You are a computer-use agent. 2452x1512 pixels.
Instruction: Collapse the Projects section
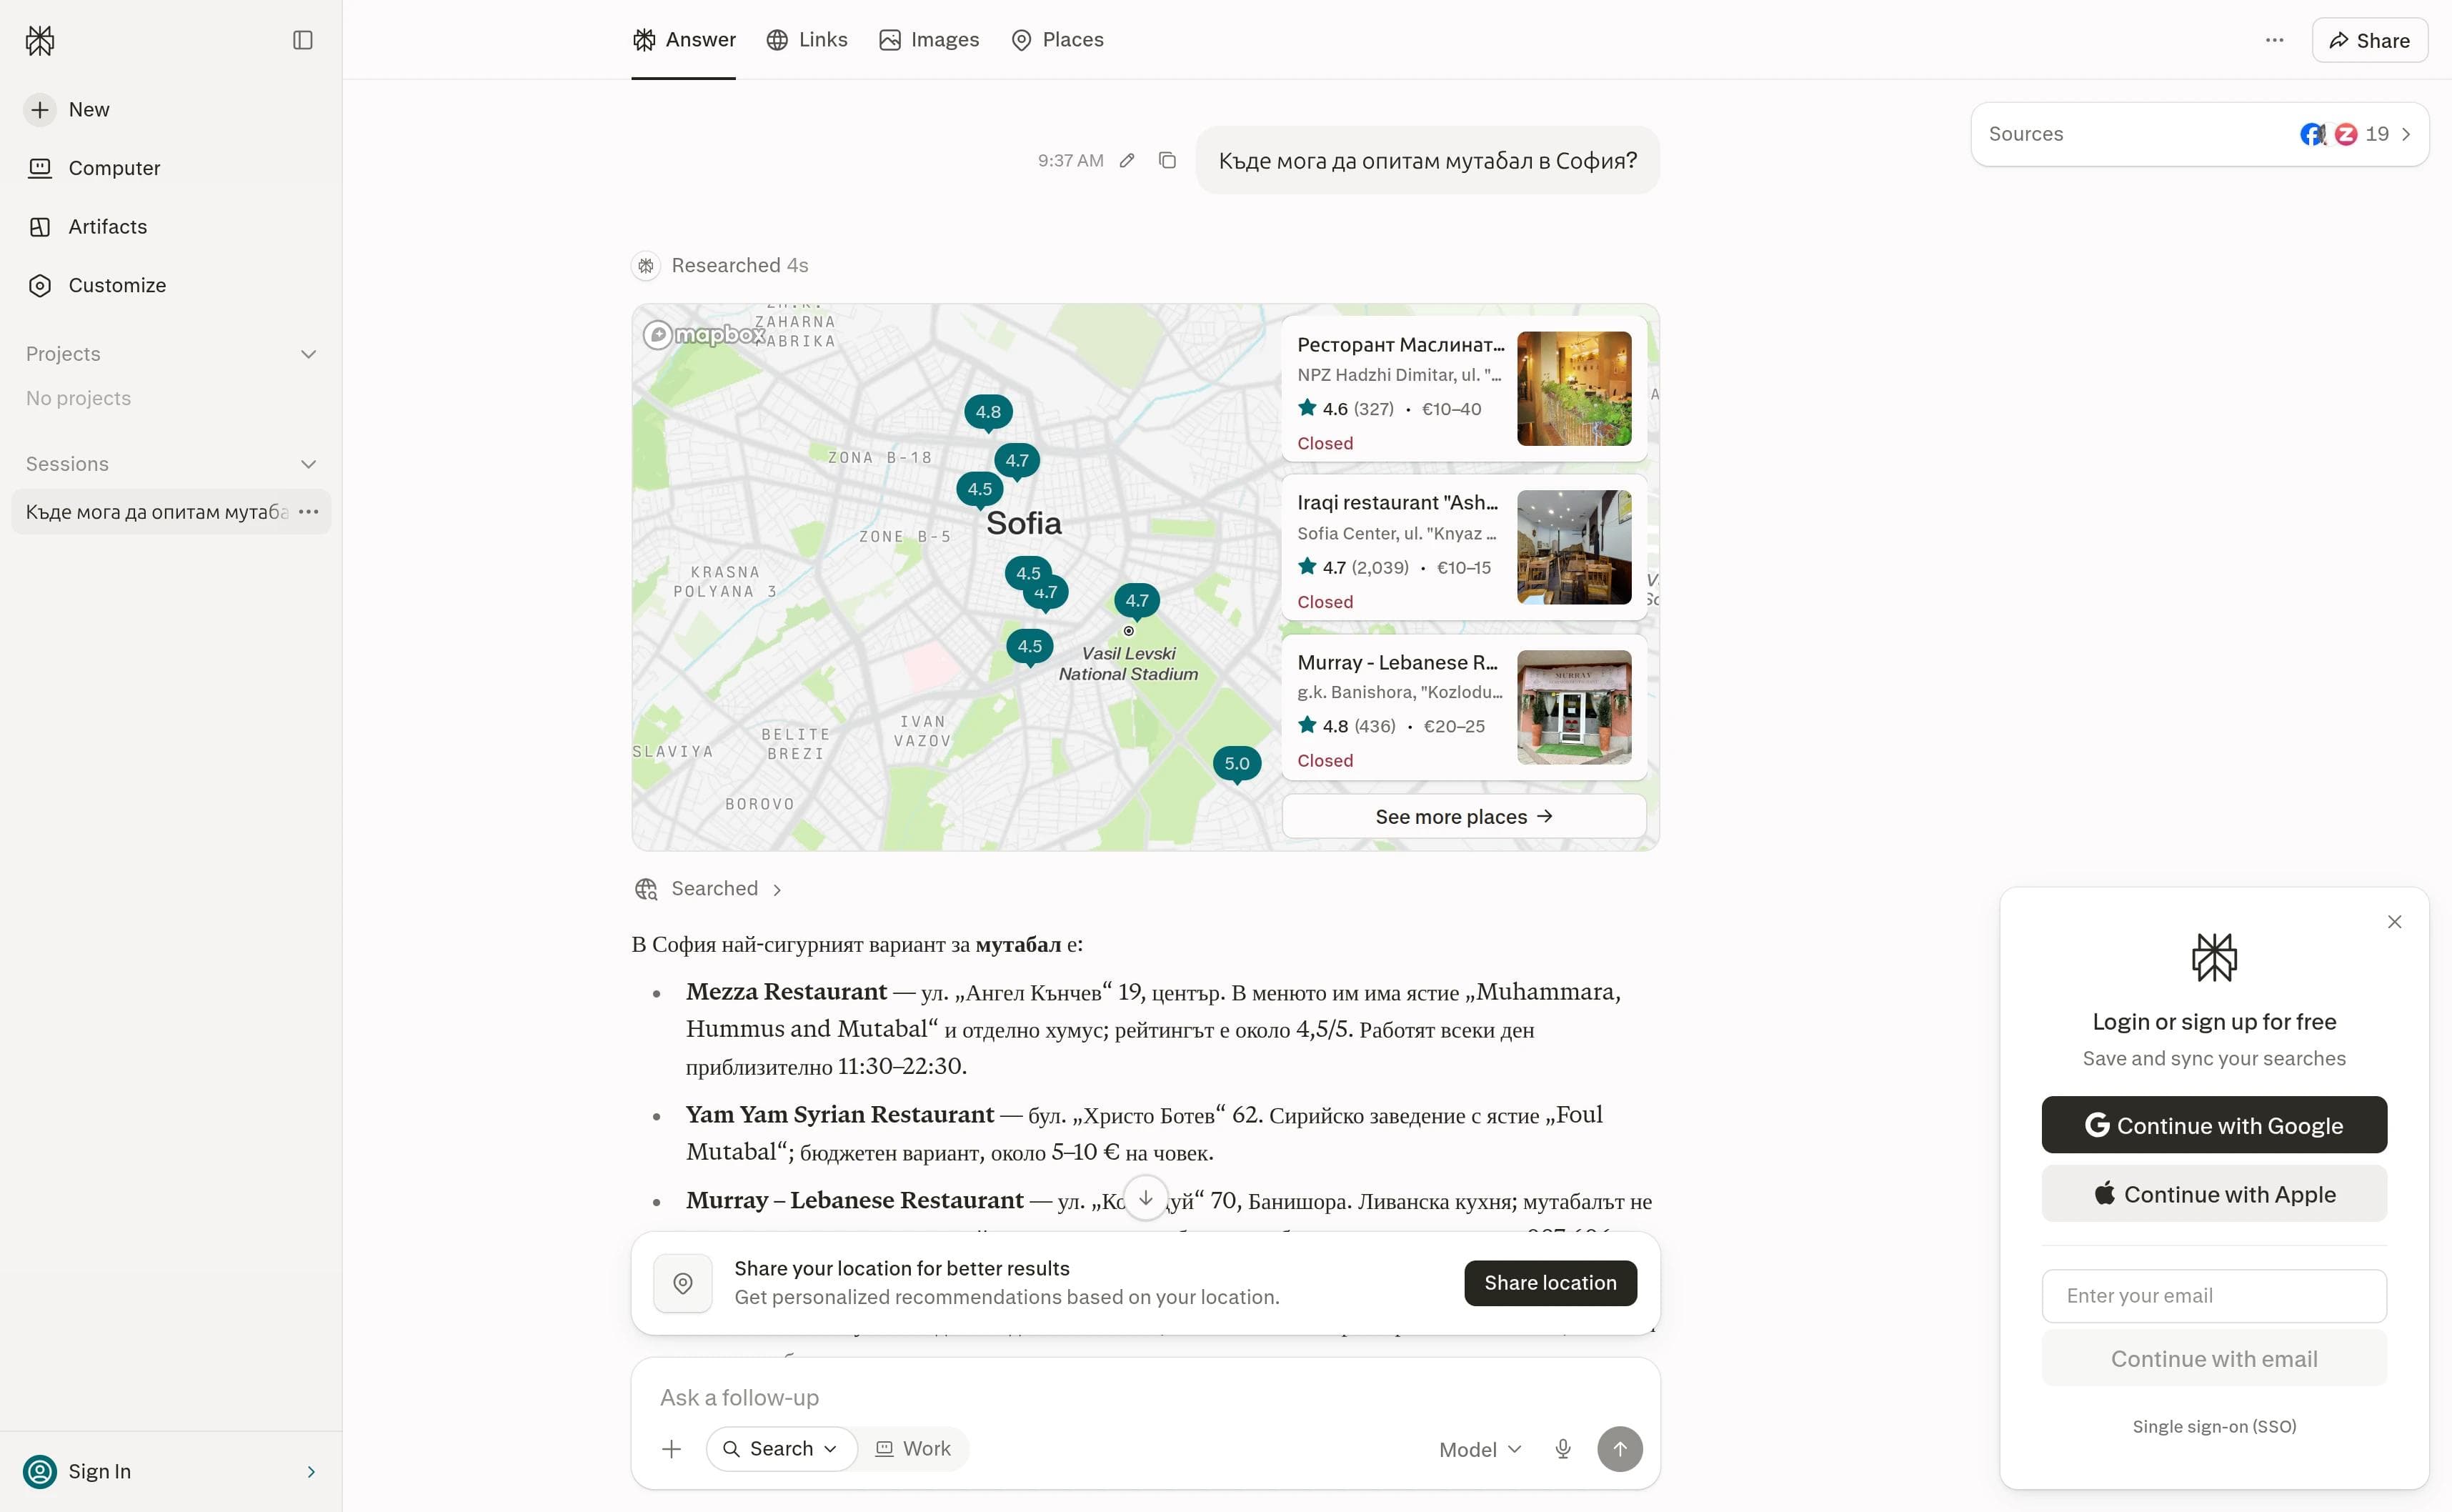(309, 354)
